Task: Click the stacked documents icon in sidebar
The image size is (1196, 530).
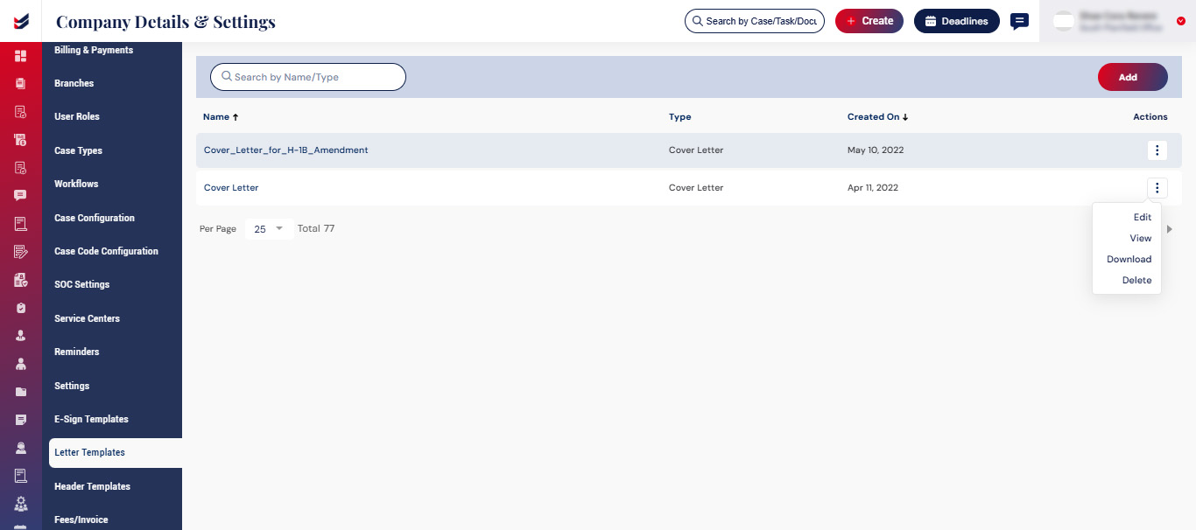Action: 21,84
